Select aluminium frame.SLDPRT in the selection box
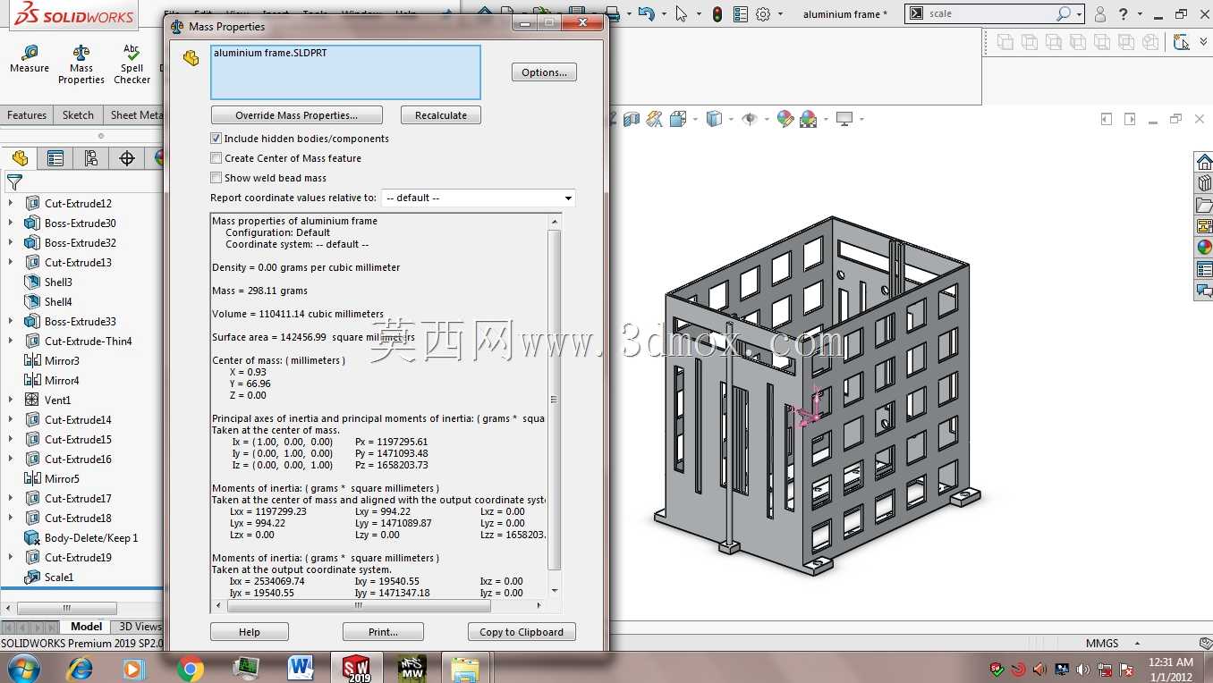Viewport: 1213px width, 683px height. [x=270, y=53]
